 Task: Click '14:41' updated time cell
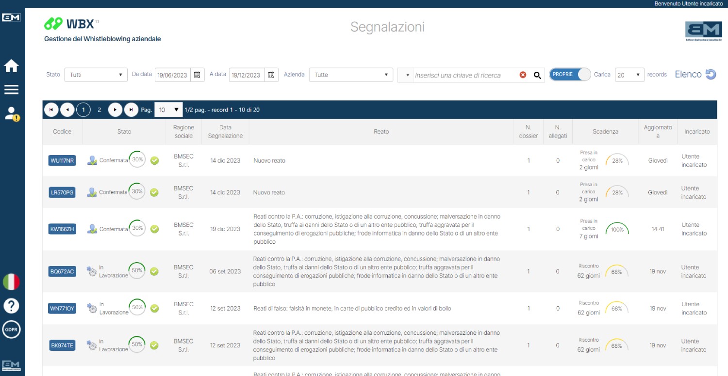pos(658,229)
